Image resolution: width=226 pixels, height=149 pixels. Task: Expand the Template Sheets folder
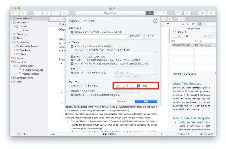[x=12, y=78]
